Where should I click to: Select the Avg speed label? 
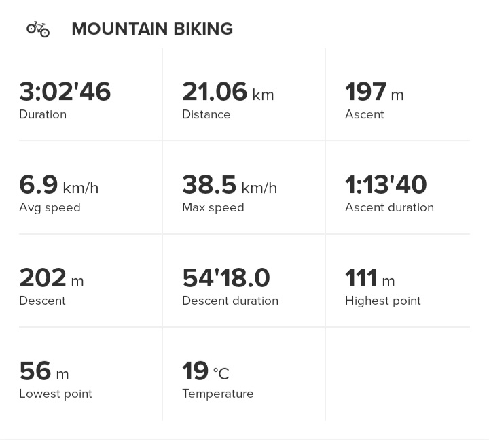50,207
